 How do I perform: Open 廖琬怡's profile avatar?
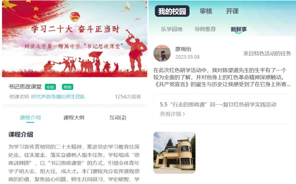(162, 53)
